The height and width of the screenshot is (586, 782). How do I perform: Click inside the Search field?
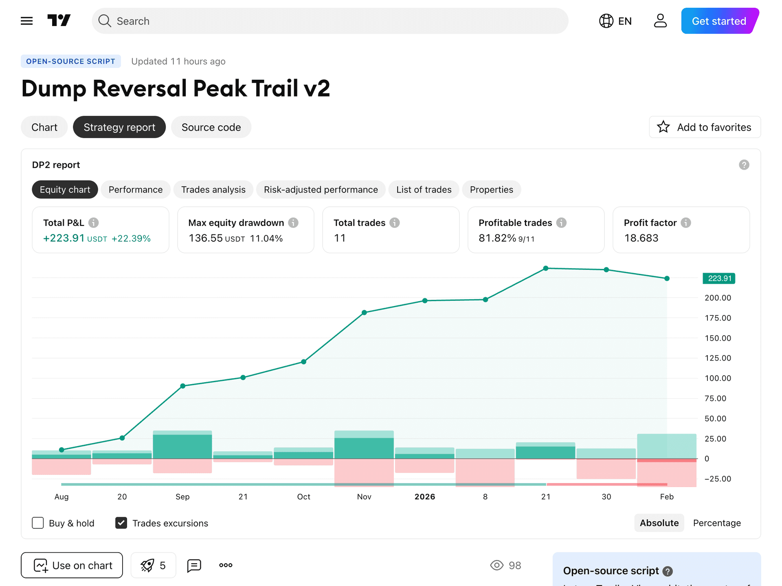285,21
